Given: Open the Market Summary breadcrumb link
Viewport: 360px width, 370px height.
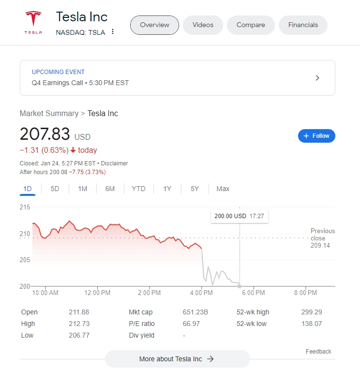Looking at the screenshot, I should tap(49, 113).
